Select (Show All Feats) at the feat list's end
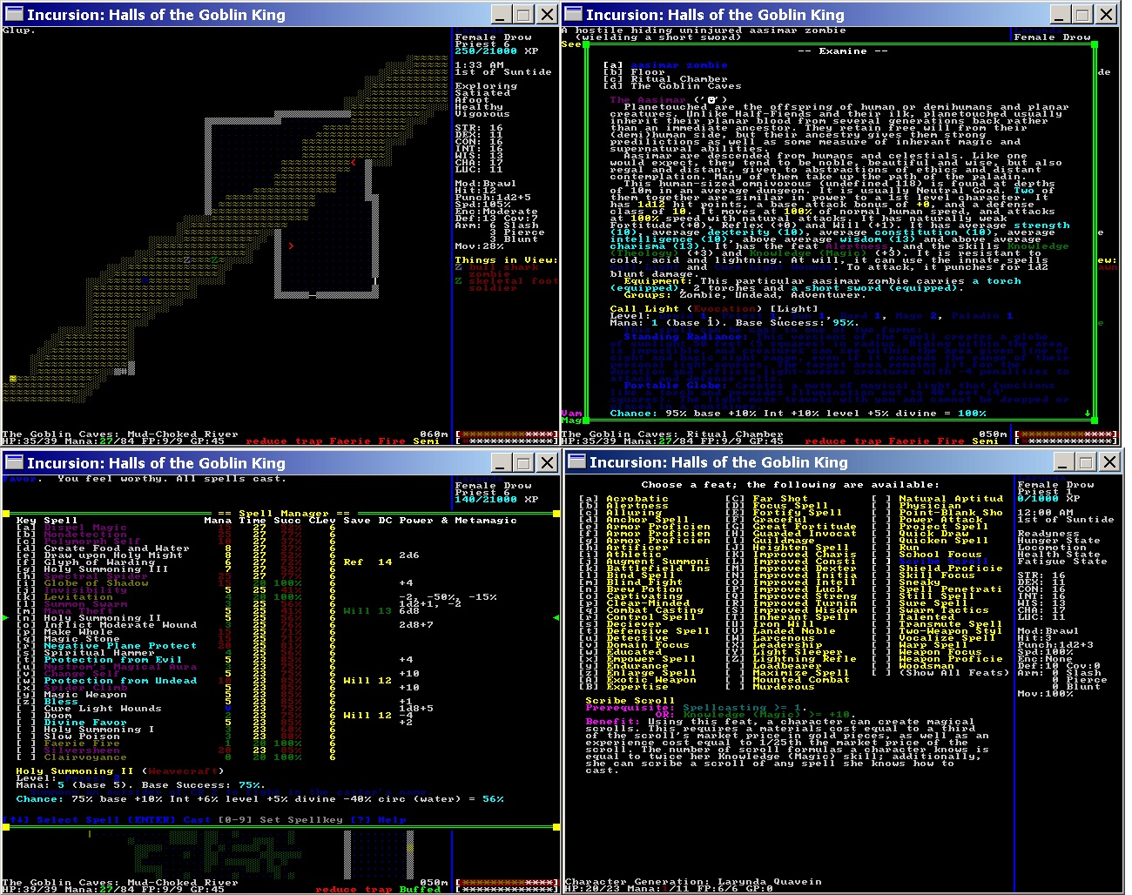Viewport: 1132px width, 895px height. coord(954,673)
